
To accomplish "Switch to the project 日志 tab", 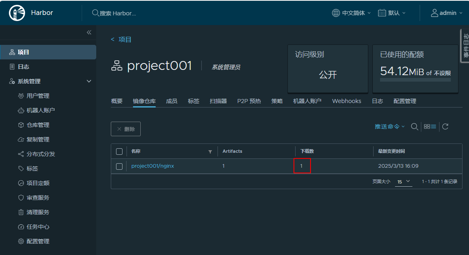I will pos(378,101).
